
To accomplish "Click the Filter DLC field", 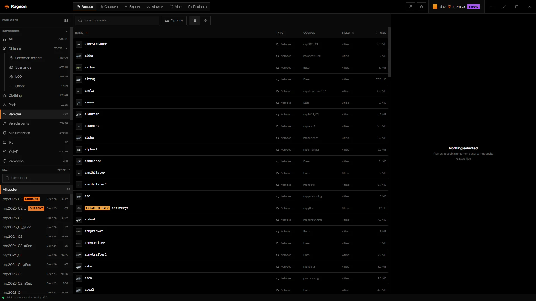I will click(x=36, y=178).
